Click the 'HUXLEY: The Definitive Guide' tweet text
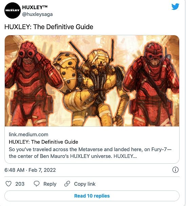Screen dimensions: 186x206 49,27
